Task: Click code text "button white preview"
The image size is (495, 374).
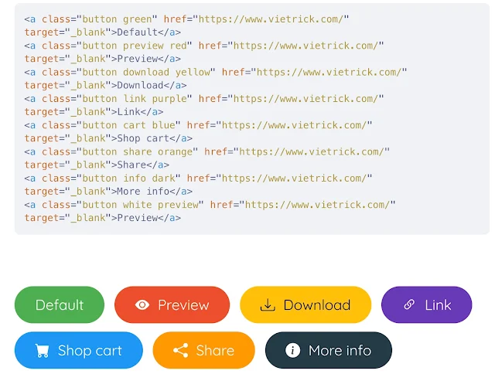Action: point(140,205)
